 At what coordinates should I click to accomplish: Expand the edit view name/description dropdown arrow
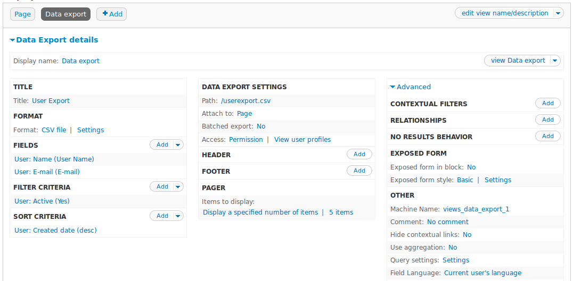[x=558, y=13]
